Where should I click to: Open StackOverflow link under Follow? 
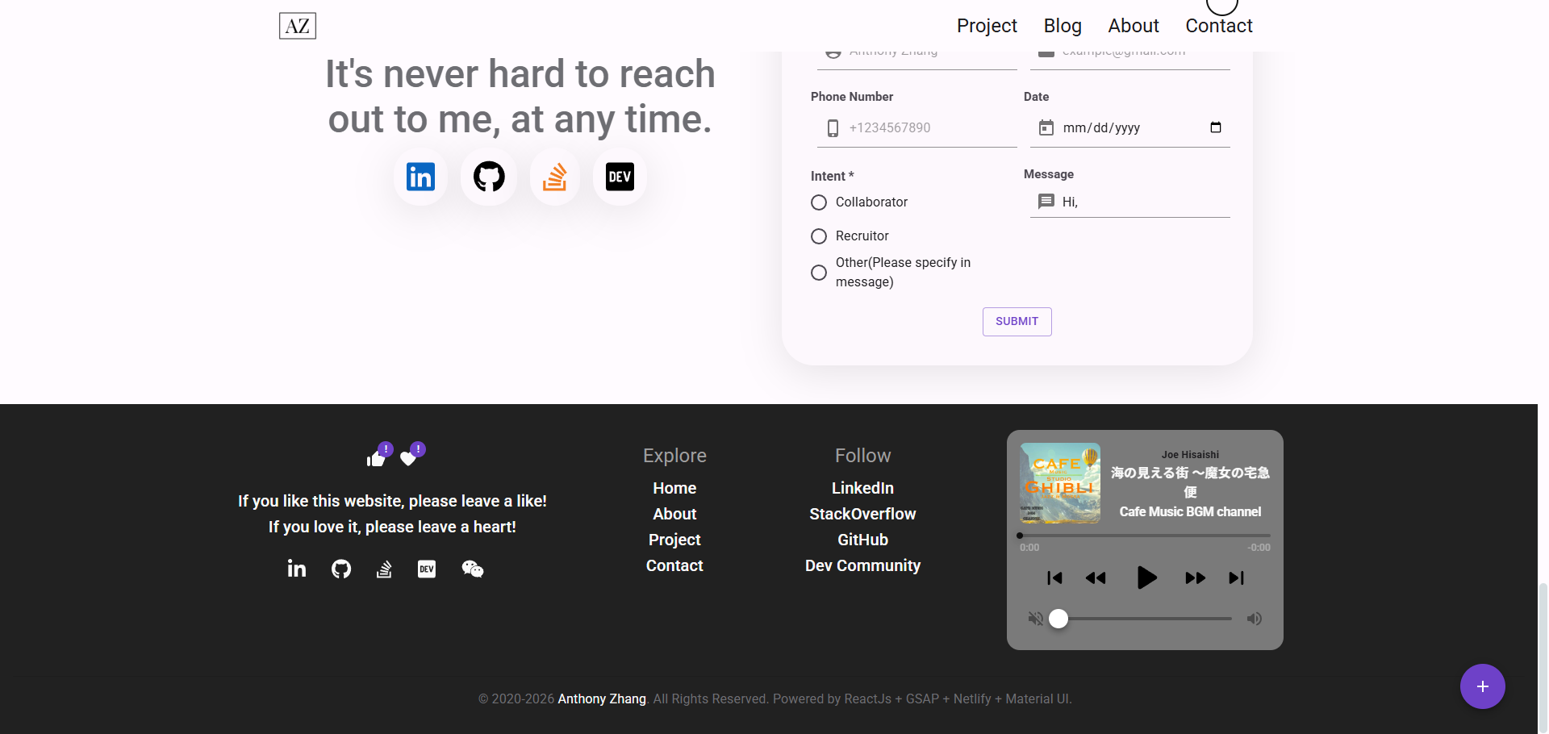click(862, 514)
